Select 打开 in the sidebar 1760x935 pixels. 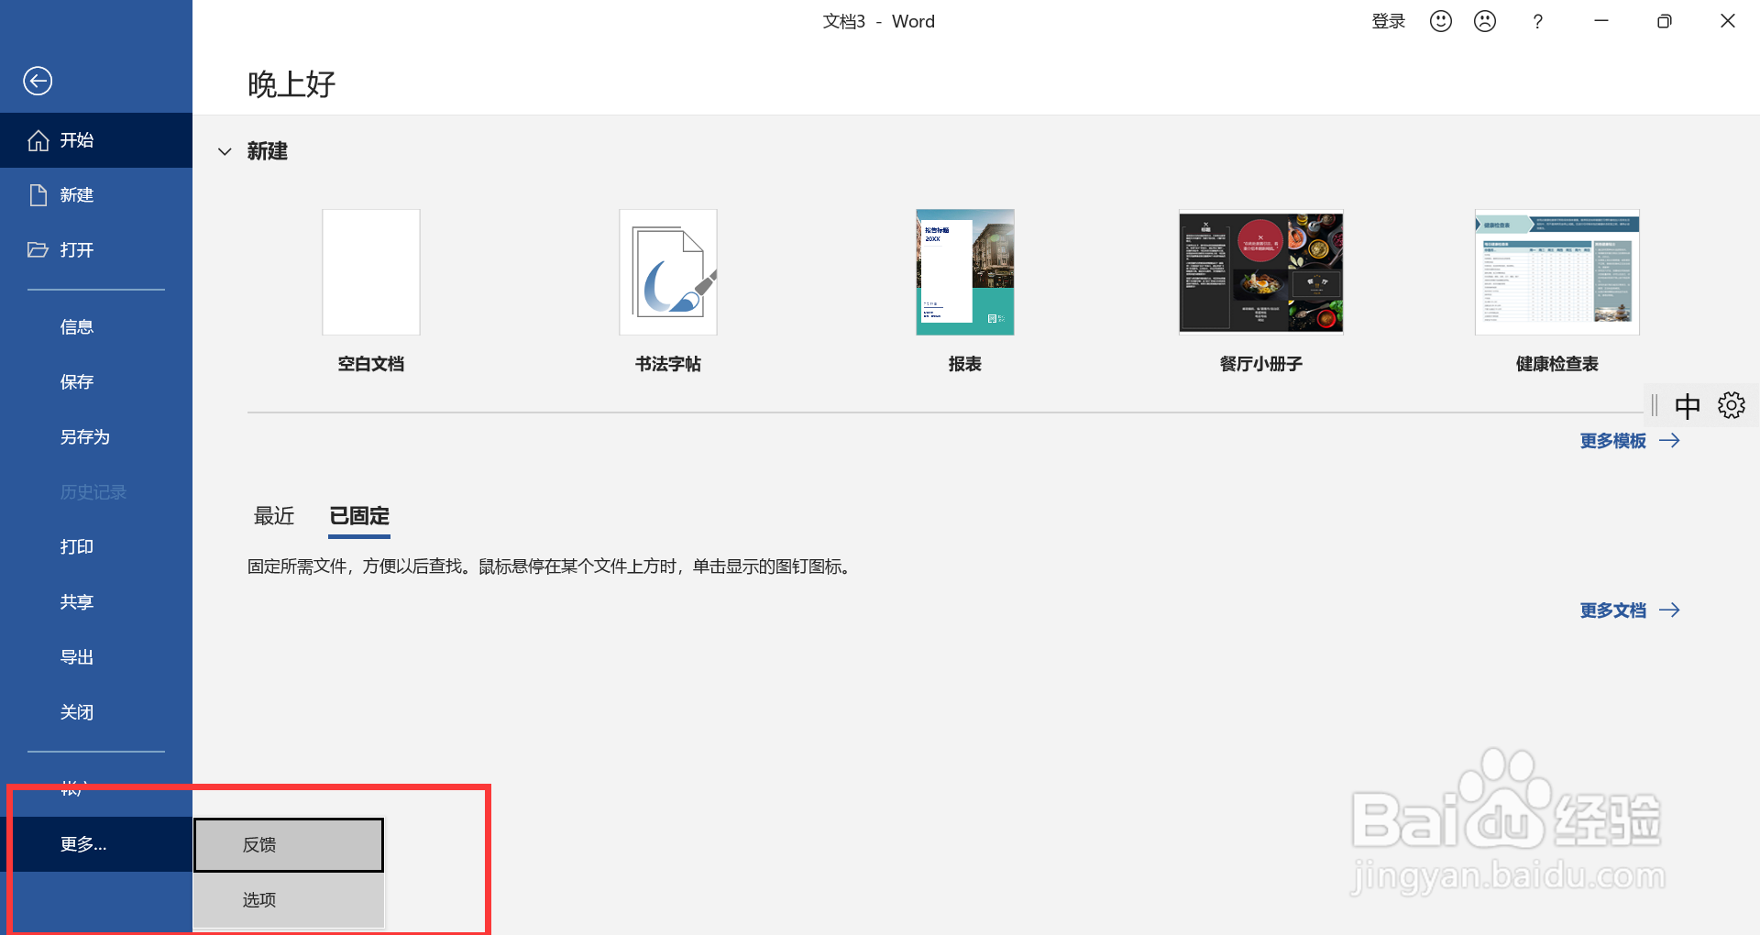[96, 250]
